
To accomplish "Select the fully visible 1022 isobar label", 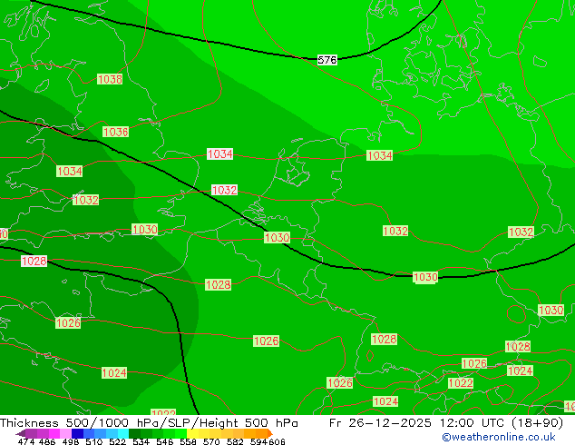I will point(461,383).
